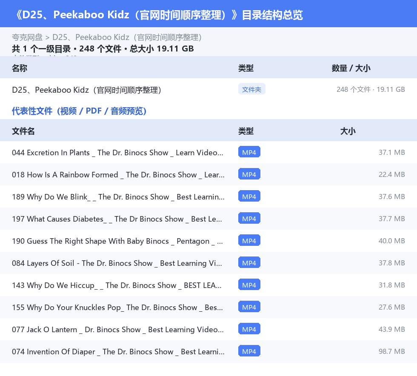417x376 pixels.
Task: Click the 大小 header of the file table
Action: (x=348, y=131)
